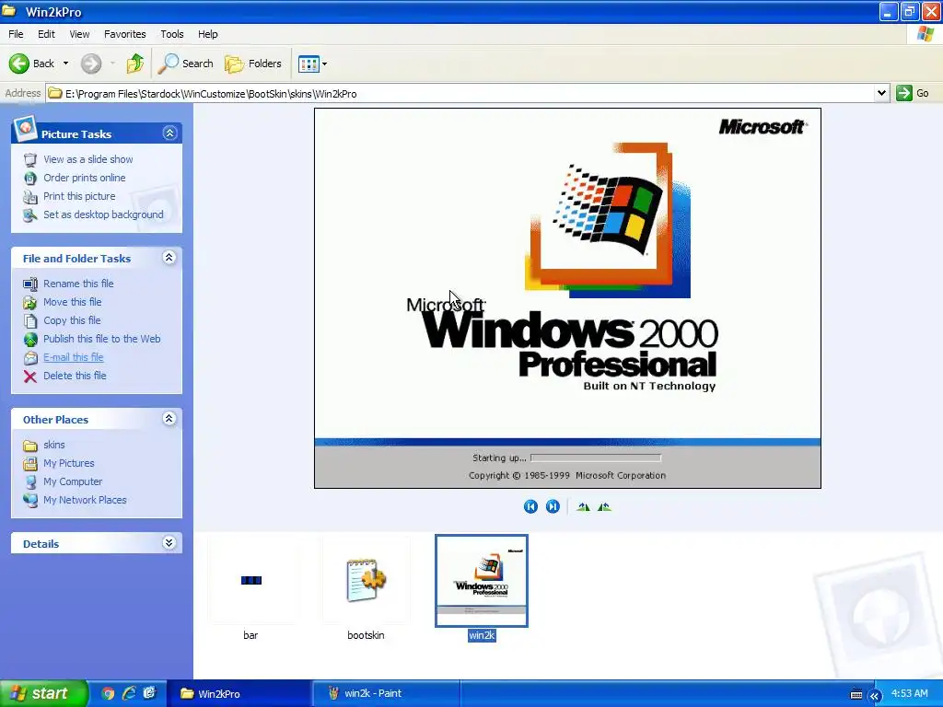Choose View as a slide show
The image size is (943, 707).
click(x=87, y=159)
